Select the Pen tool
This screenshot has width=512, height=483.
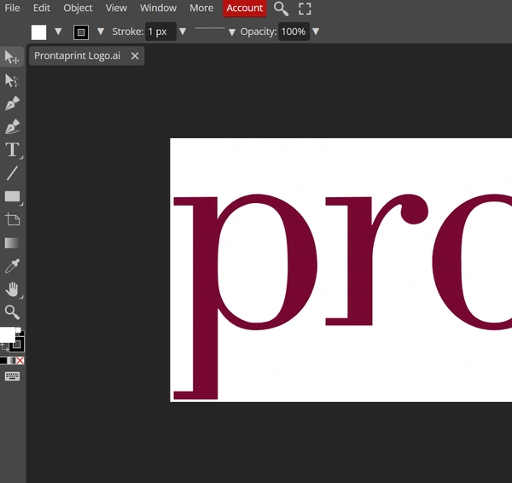(12, 103)
